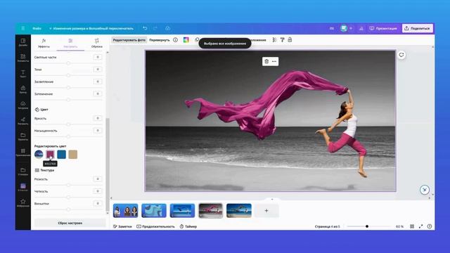Open the Text sidebar panel
Viewport: 450px width, 253px height.
point(23,73)
